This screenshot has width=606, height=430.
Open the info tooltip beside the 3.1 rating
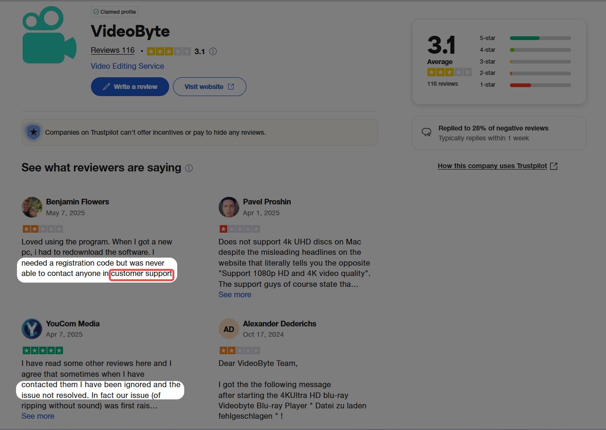click(x=213, y=51)
